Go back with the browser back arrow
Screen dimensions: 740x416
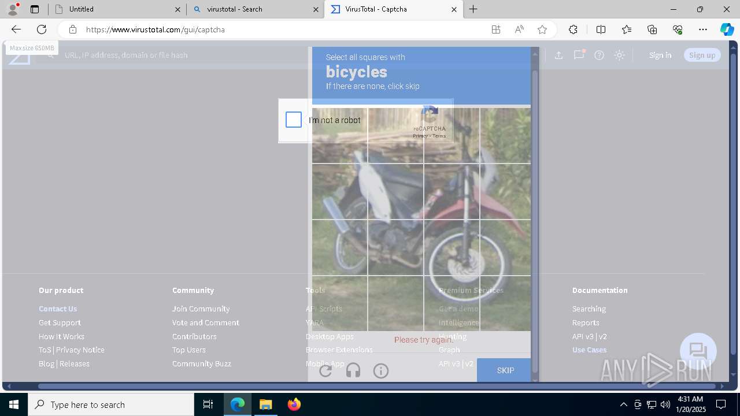coord(16,29)
